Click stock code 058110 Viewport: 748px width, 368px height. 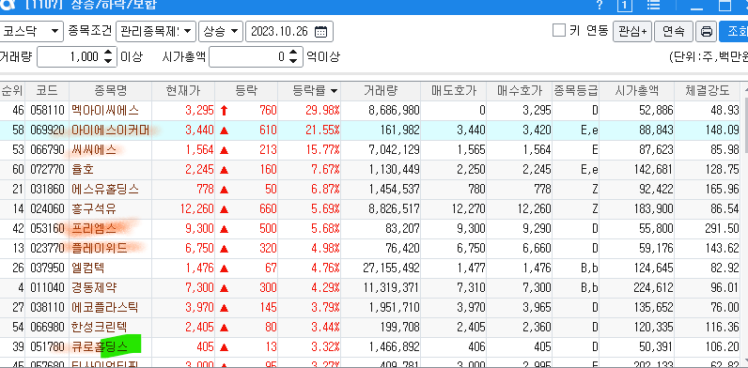pos(47,111)
